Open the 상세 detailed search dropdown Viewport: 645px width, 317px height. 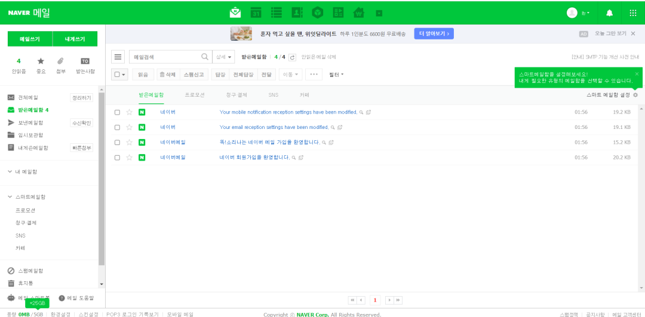223,57
